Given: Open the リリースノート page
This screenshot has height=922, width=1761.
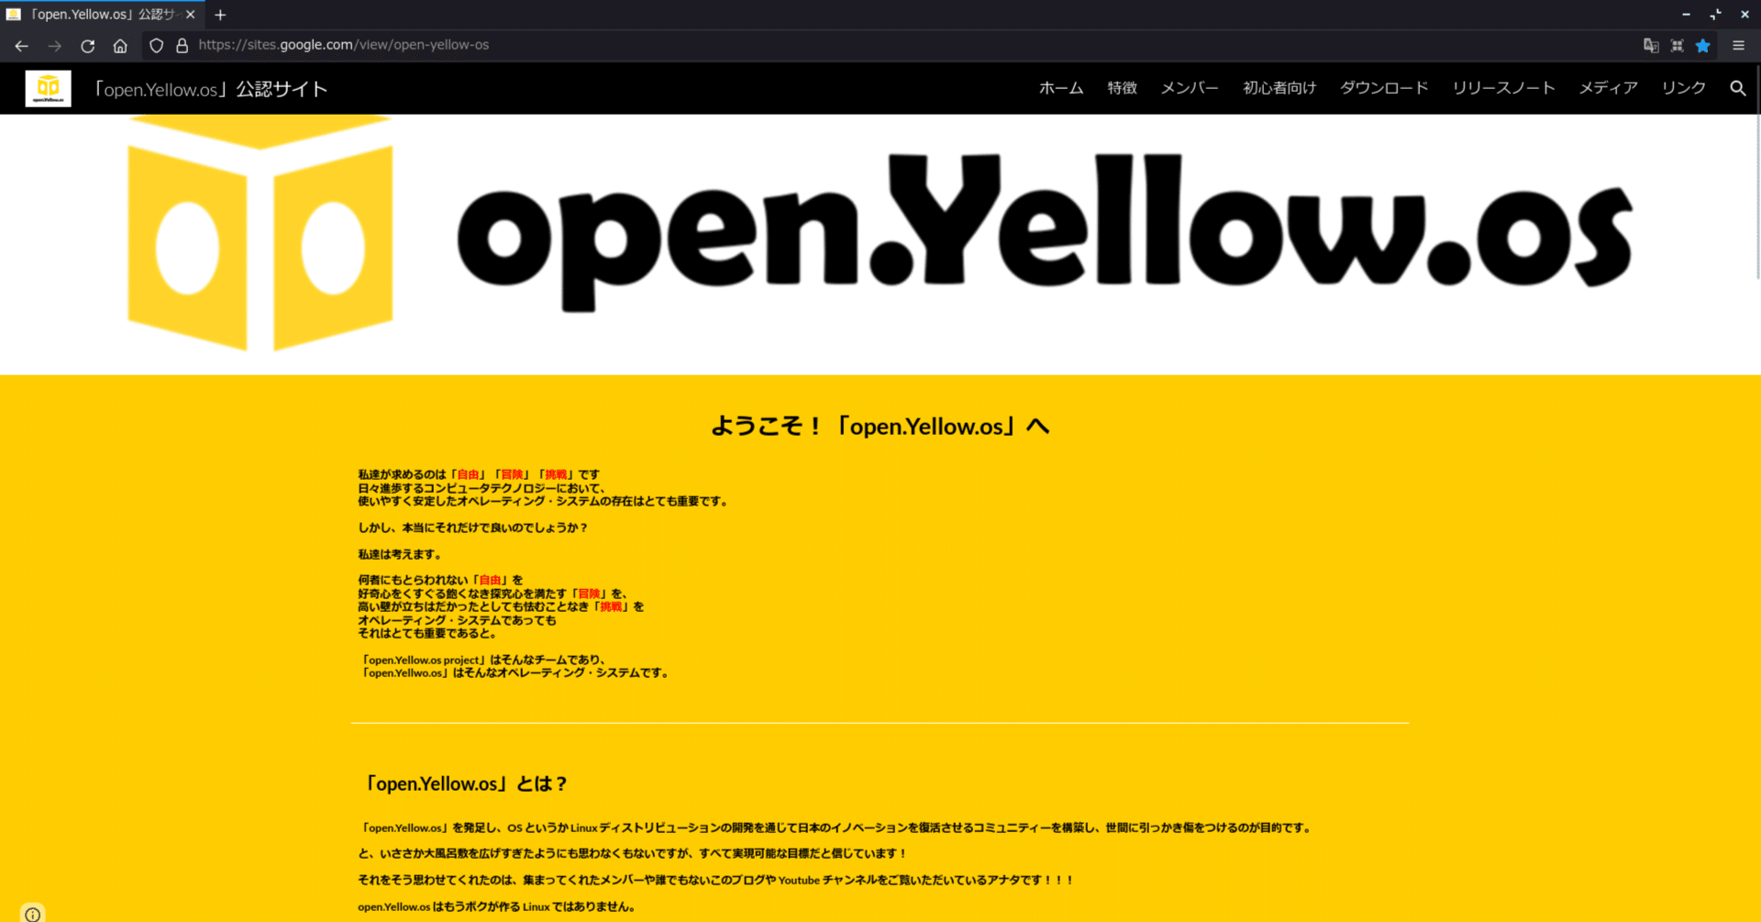Looking at the screenshot, I should coord(1503,88).
